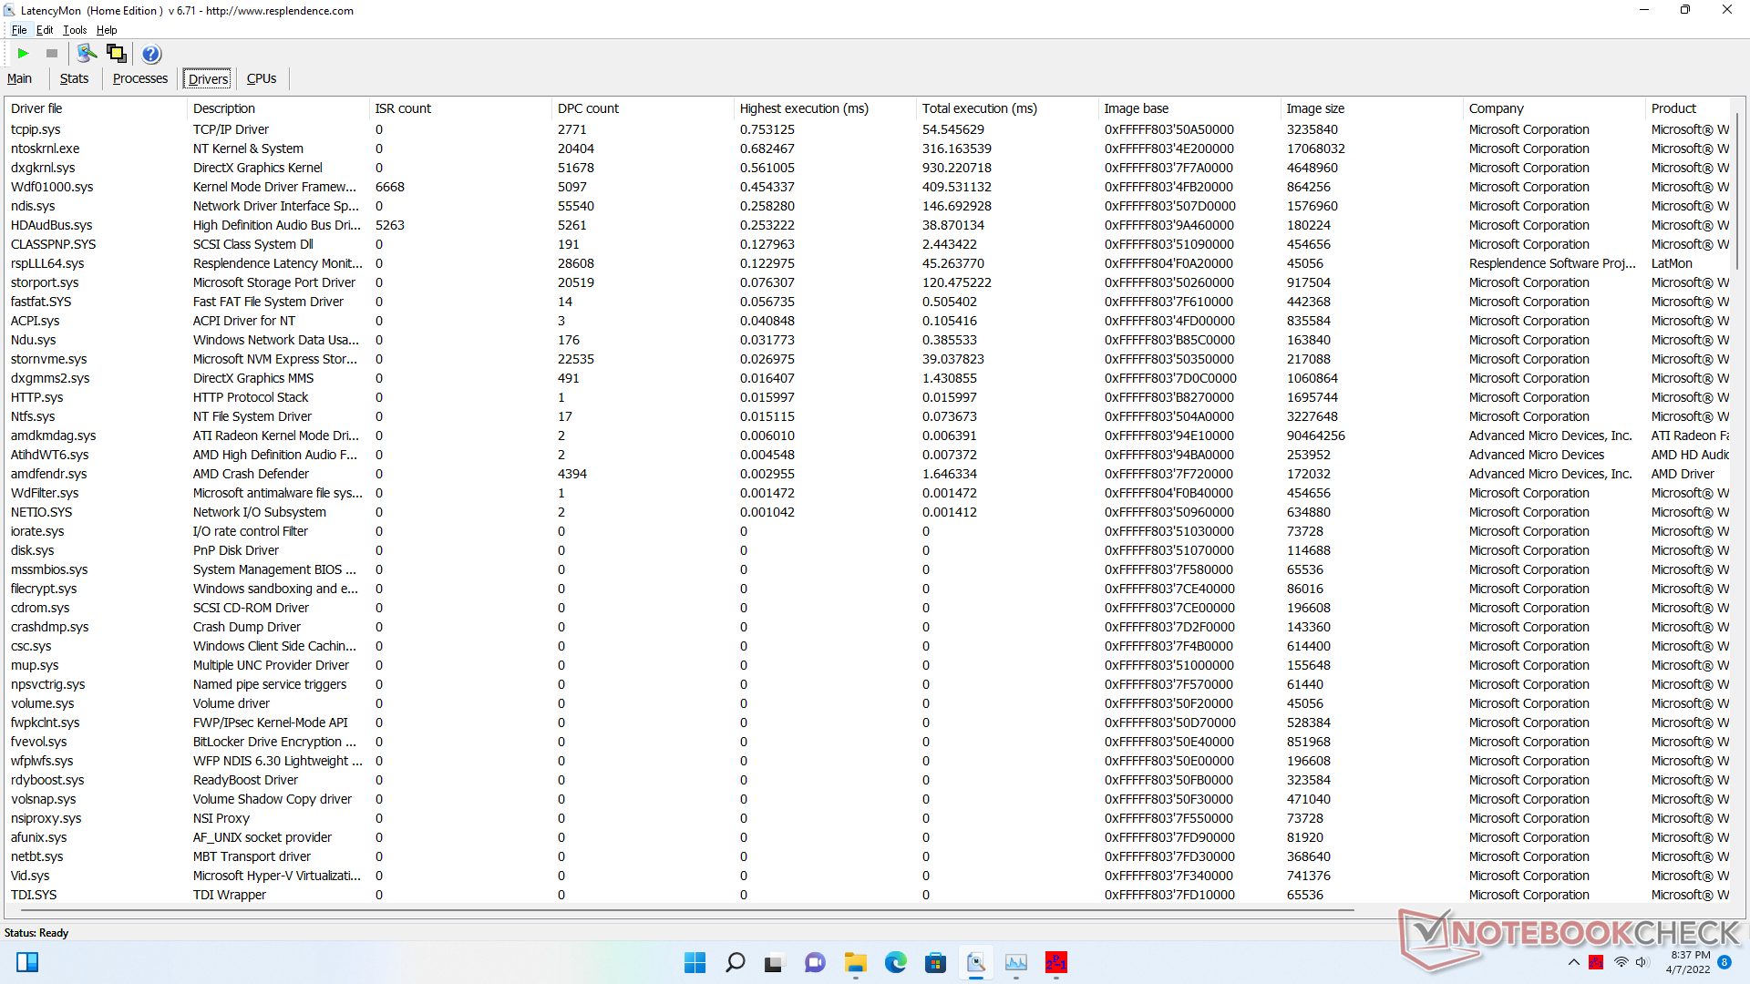Sort by the Driver file column header
1750x984 pixels.
click(96, 108)
